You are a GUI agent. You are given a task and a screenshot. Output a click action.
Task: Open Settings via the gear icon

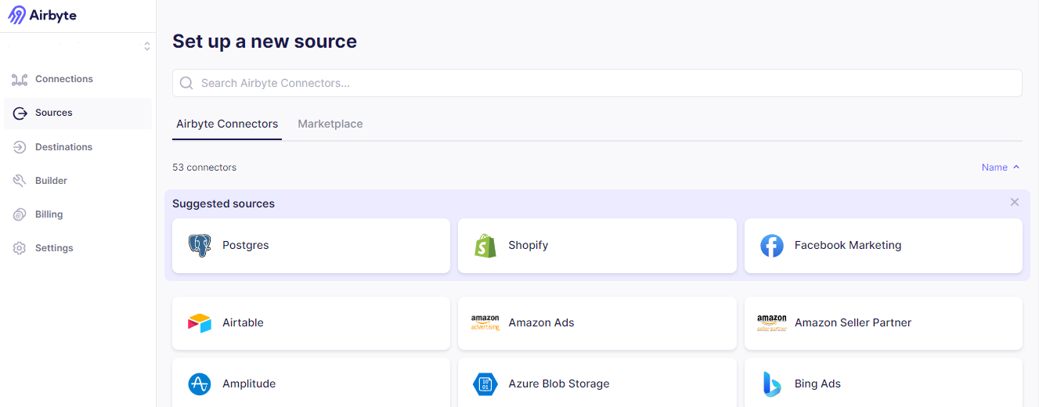click(20, 248)
